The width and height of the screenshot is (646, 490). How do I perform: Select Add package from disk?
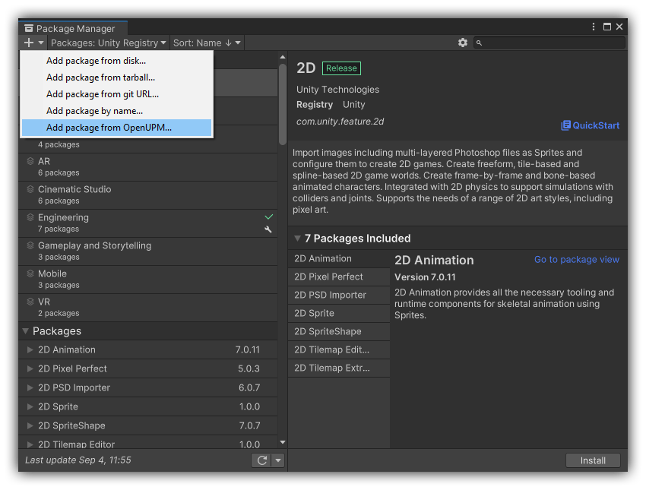pyautogui.click(x=97, y=60)
